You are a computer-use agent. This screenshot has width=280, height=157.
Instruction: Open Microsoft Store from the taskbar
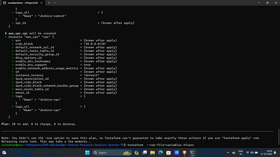tap(168, 153)
